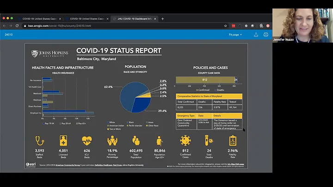Click the Two or More legend swatch
The image size is (333, 187).
[x=108, y=129]
